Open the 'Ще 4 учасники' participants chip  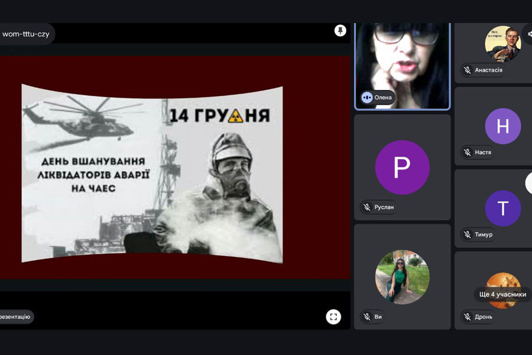coord(502,294)
